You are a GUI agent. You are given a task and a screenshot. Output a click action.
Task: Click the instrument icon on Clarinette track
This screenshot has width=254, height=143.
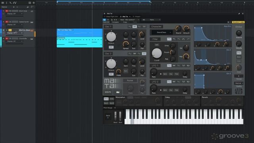tap(32, 39)
